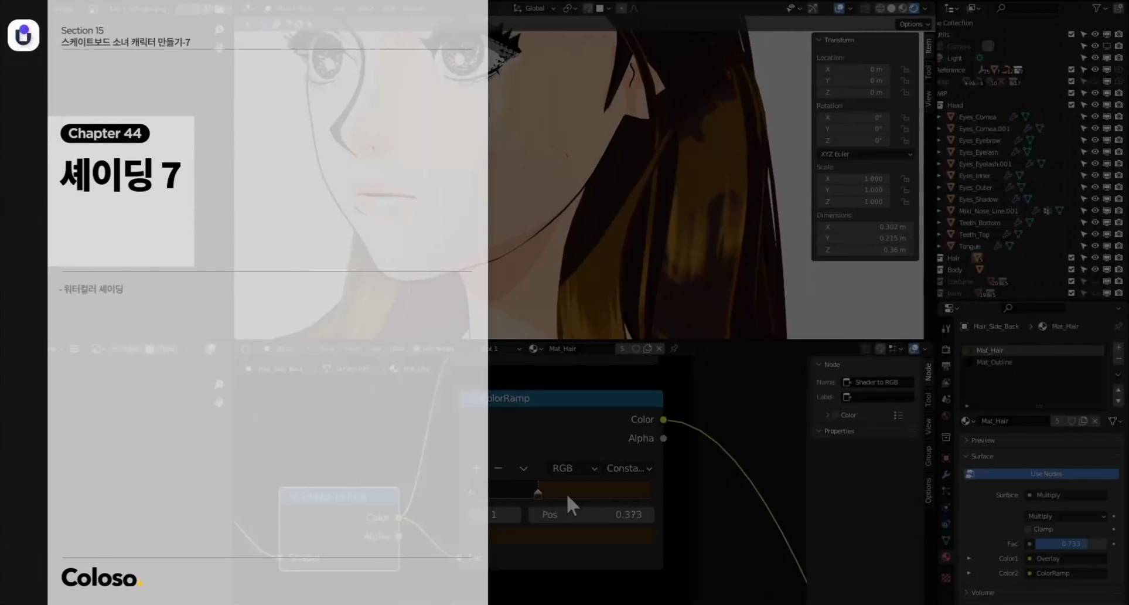Uncheck the Head collection checkbox
The image size is (1129, 605).
pos(1072,105)
